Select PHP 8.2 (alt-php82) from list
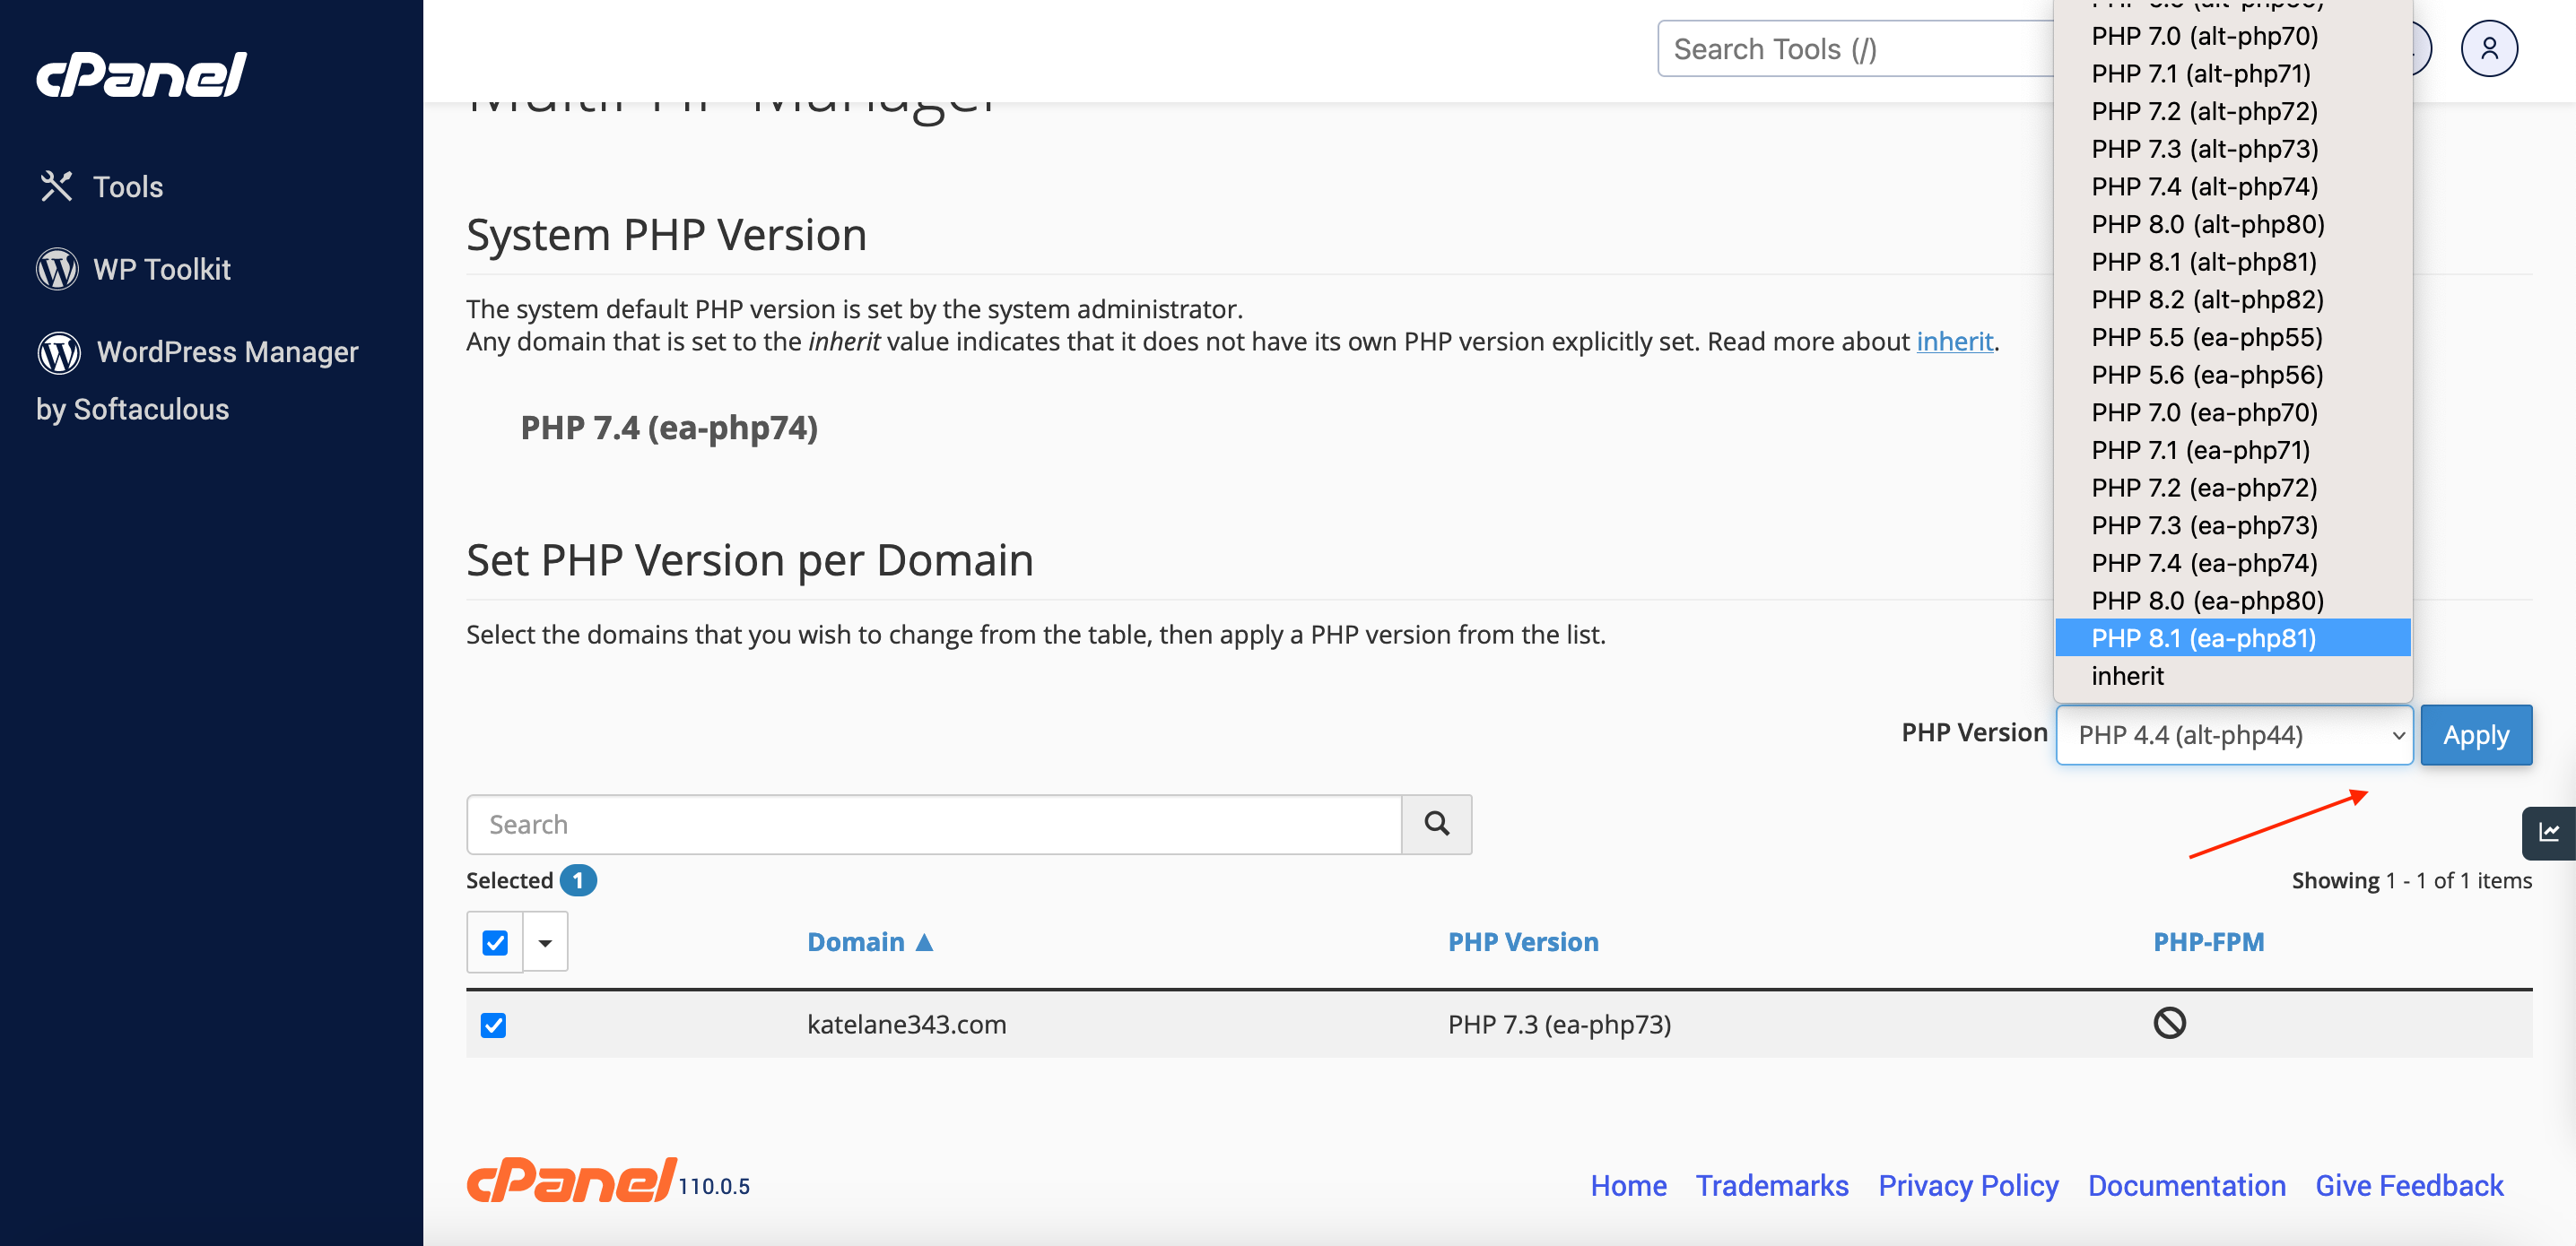The width and height of the screenshot is (2576, 1246). [x=2232, y=299]
